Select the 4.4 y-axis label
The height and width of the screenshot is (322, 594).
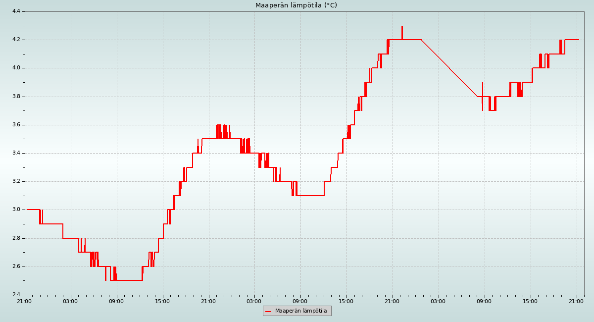tap(15, 11)
